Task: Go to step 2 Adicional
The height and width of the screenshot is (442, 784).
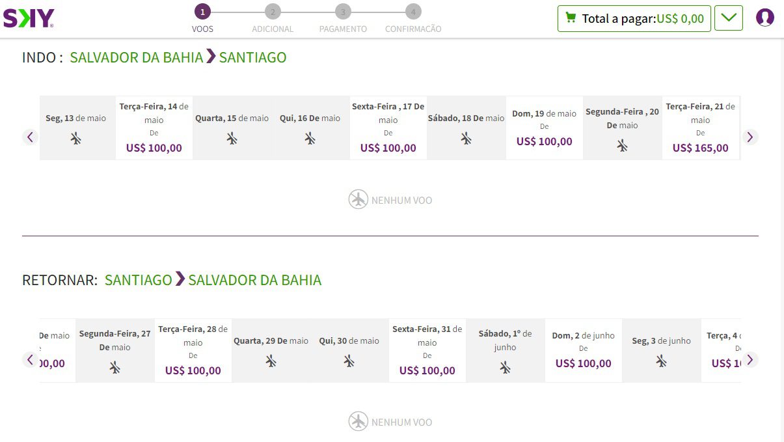Action: [273, 12]
